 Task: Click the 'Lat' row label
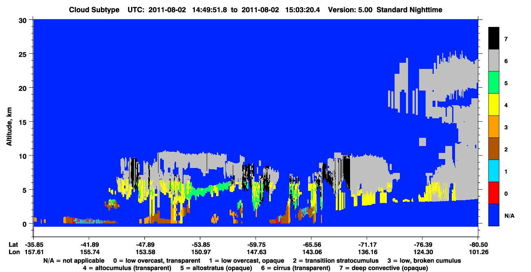[13, 245]
